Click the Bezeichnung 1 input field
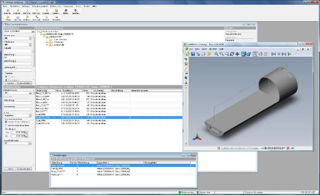Viewport: 320px width, 195px height. 18,57
